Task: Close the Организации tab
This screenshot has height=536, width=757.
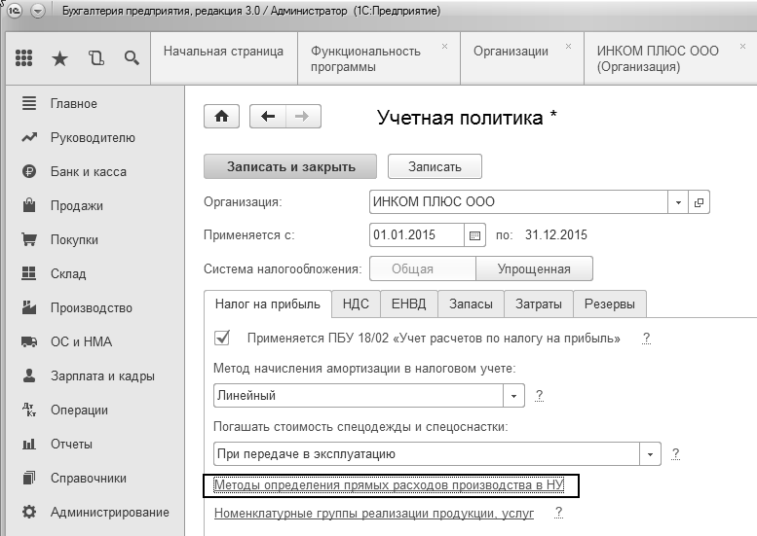Action: pos(568,47)
